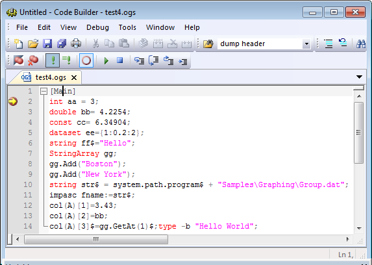The image size is (372, 265).
Task: Open a file using the folder icon
Action: tap(33, 44)
